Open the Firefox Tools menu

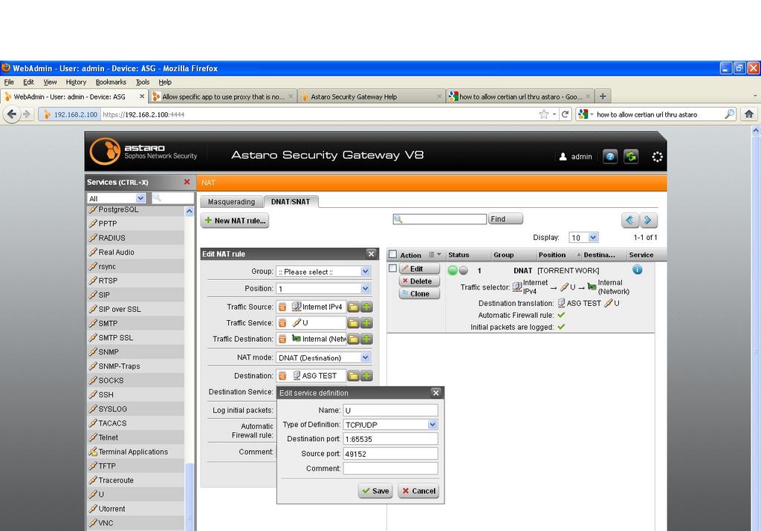click(142, 82)
